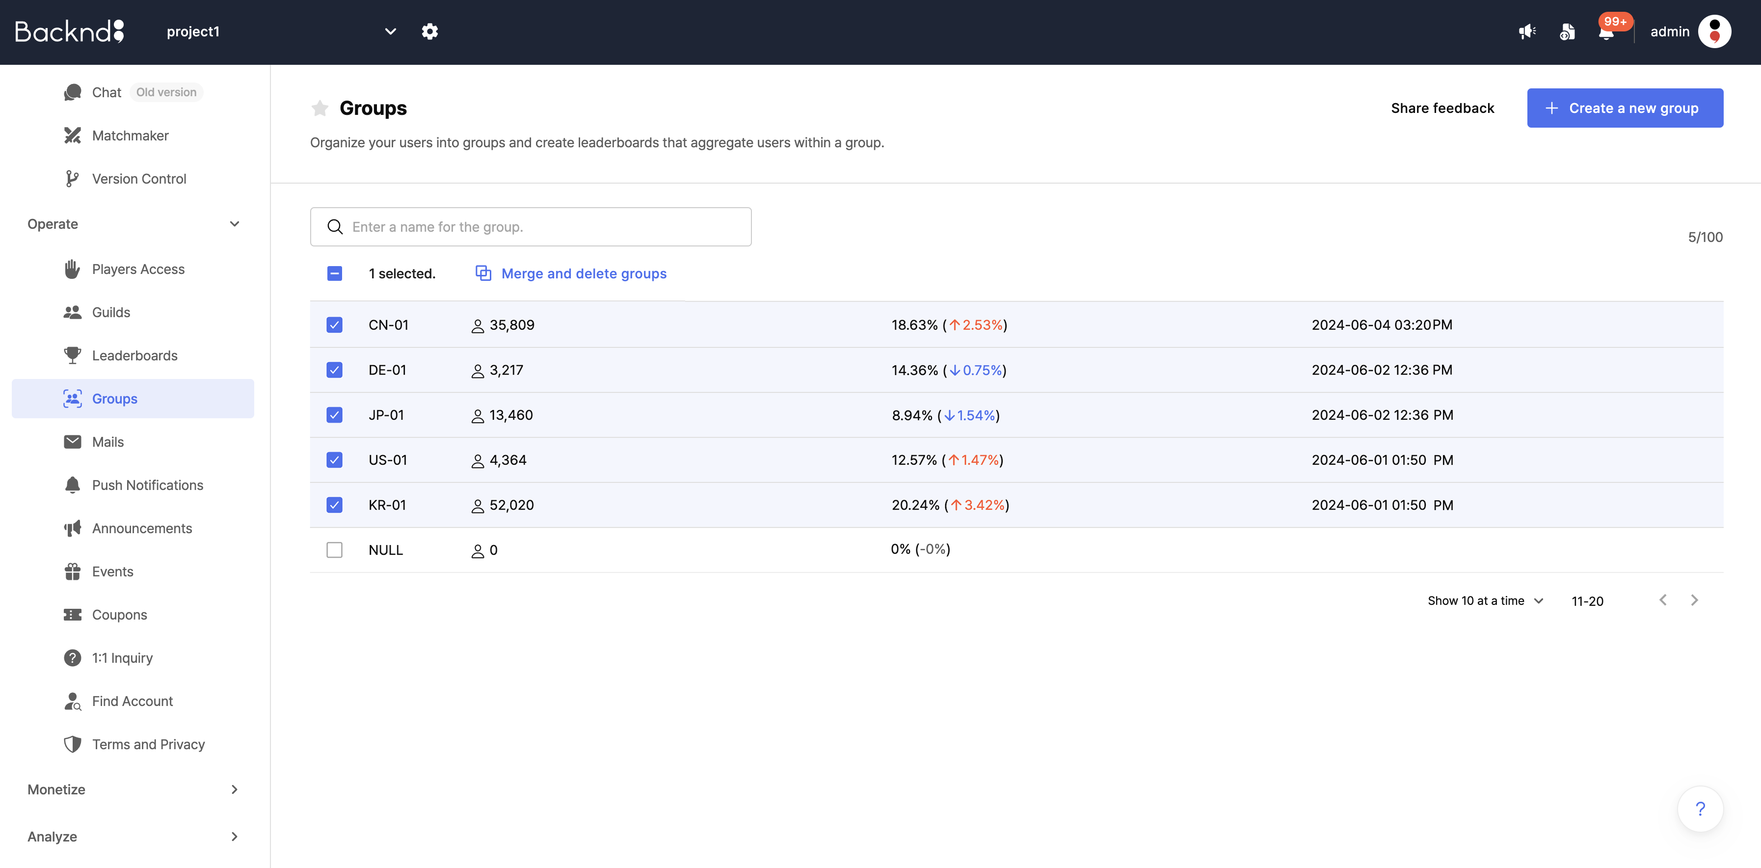Image resolution: width=1761 pixels, height=868 pixels.
Task: Click the Players Access sidebar icon
Action: [72, 269]
